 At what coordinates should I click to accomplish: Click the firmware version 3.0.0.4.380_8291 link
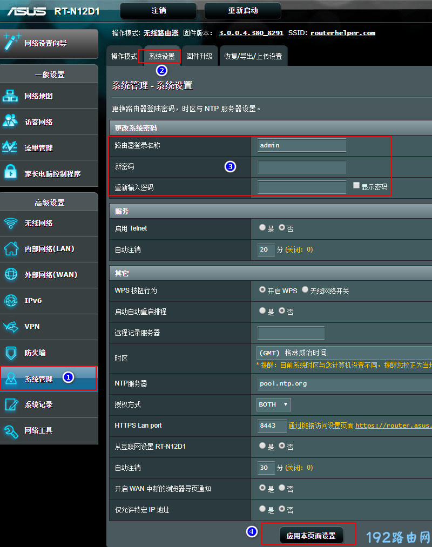point(251,33)
